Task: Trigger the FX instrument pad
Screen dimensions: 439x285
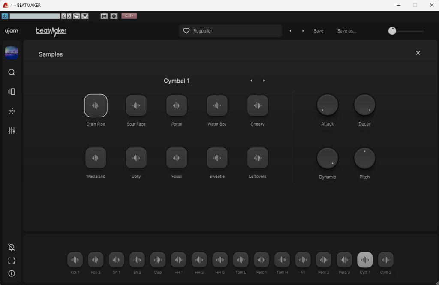Action: 303,260
